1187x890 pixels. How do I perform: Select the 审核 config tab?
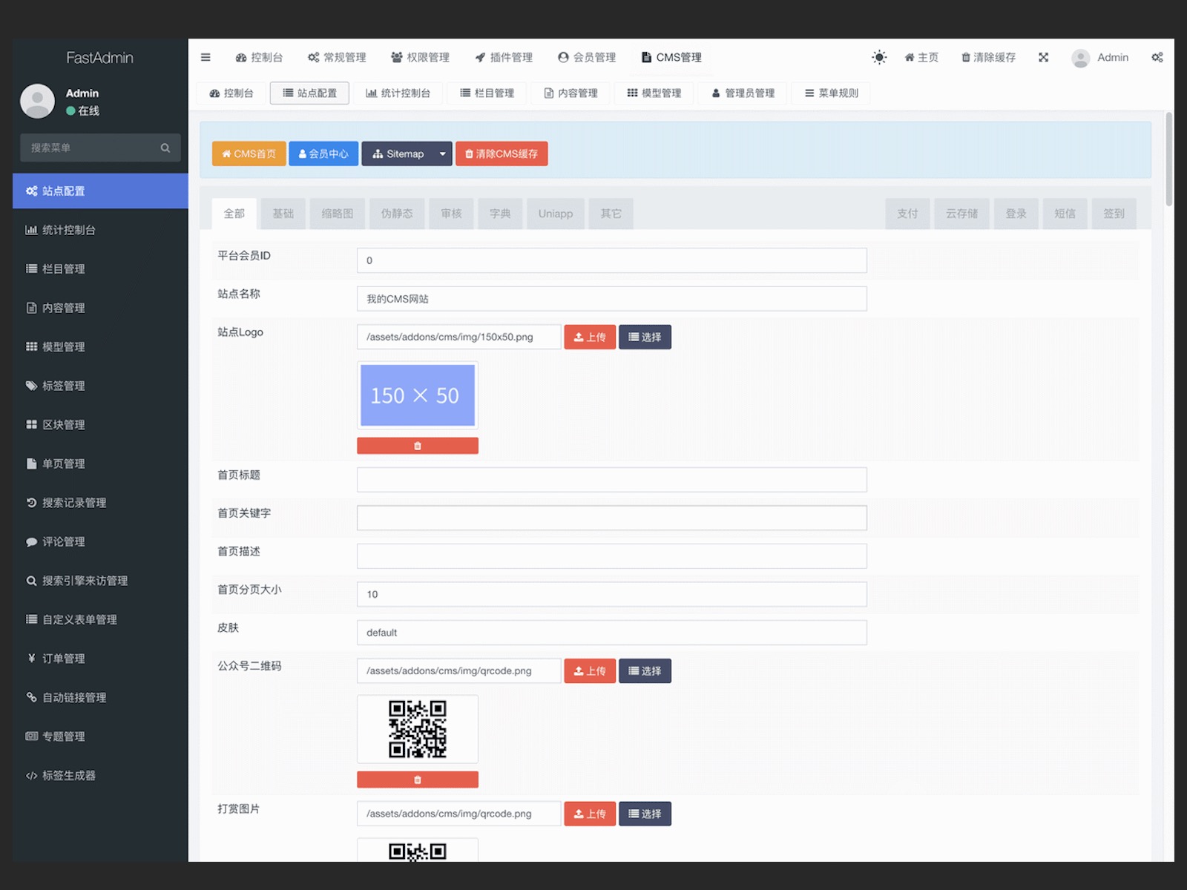pyautogui.click(x=451, y=214)
